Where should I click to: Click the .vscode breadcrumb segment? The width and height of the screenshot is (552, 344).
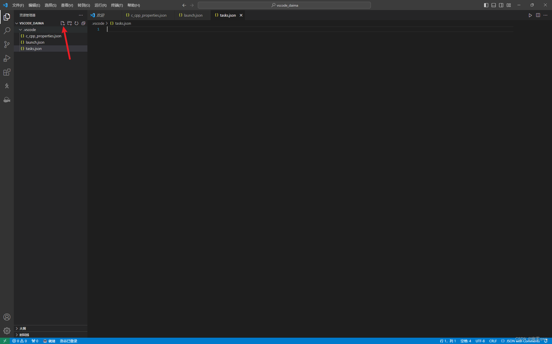[x=98, y=23]
